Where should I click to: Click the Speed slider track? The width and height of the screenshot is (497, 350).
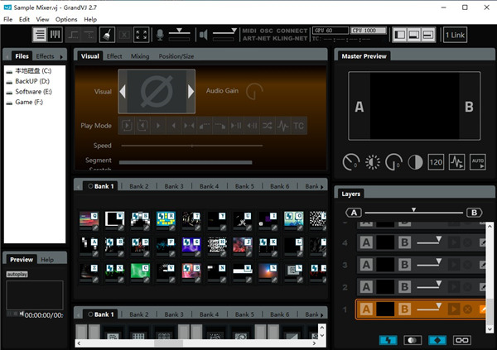(192, 145)
